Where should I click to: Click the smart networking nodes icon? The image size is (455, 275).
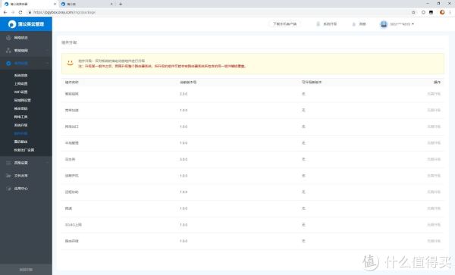[8, 51]
